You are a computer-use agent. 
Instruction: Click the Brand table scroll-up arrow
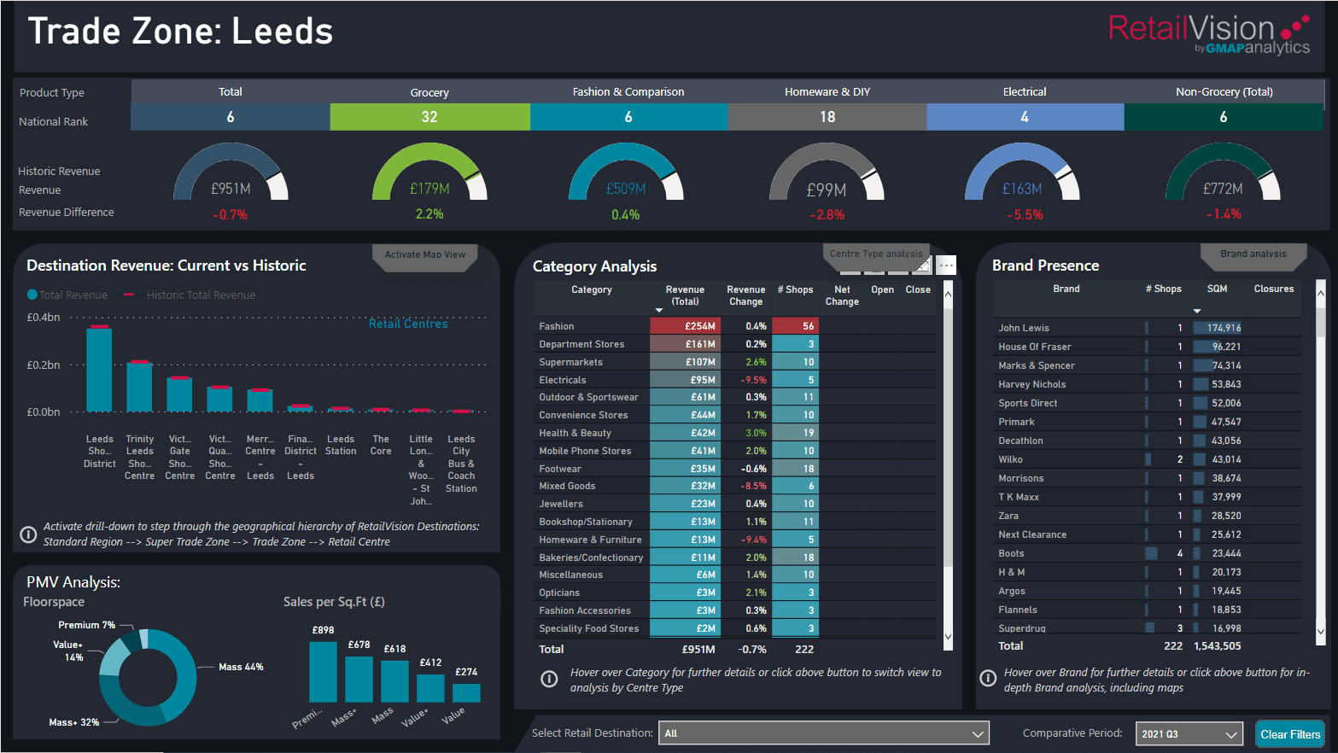[1321, 293]
